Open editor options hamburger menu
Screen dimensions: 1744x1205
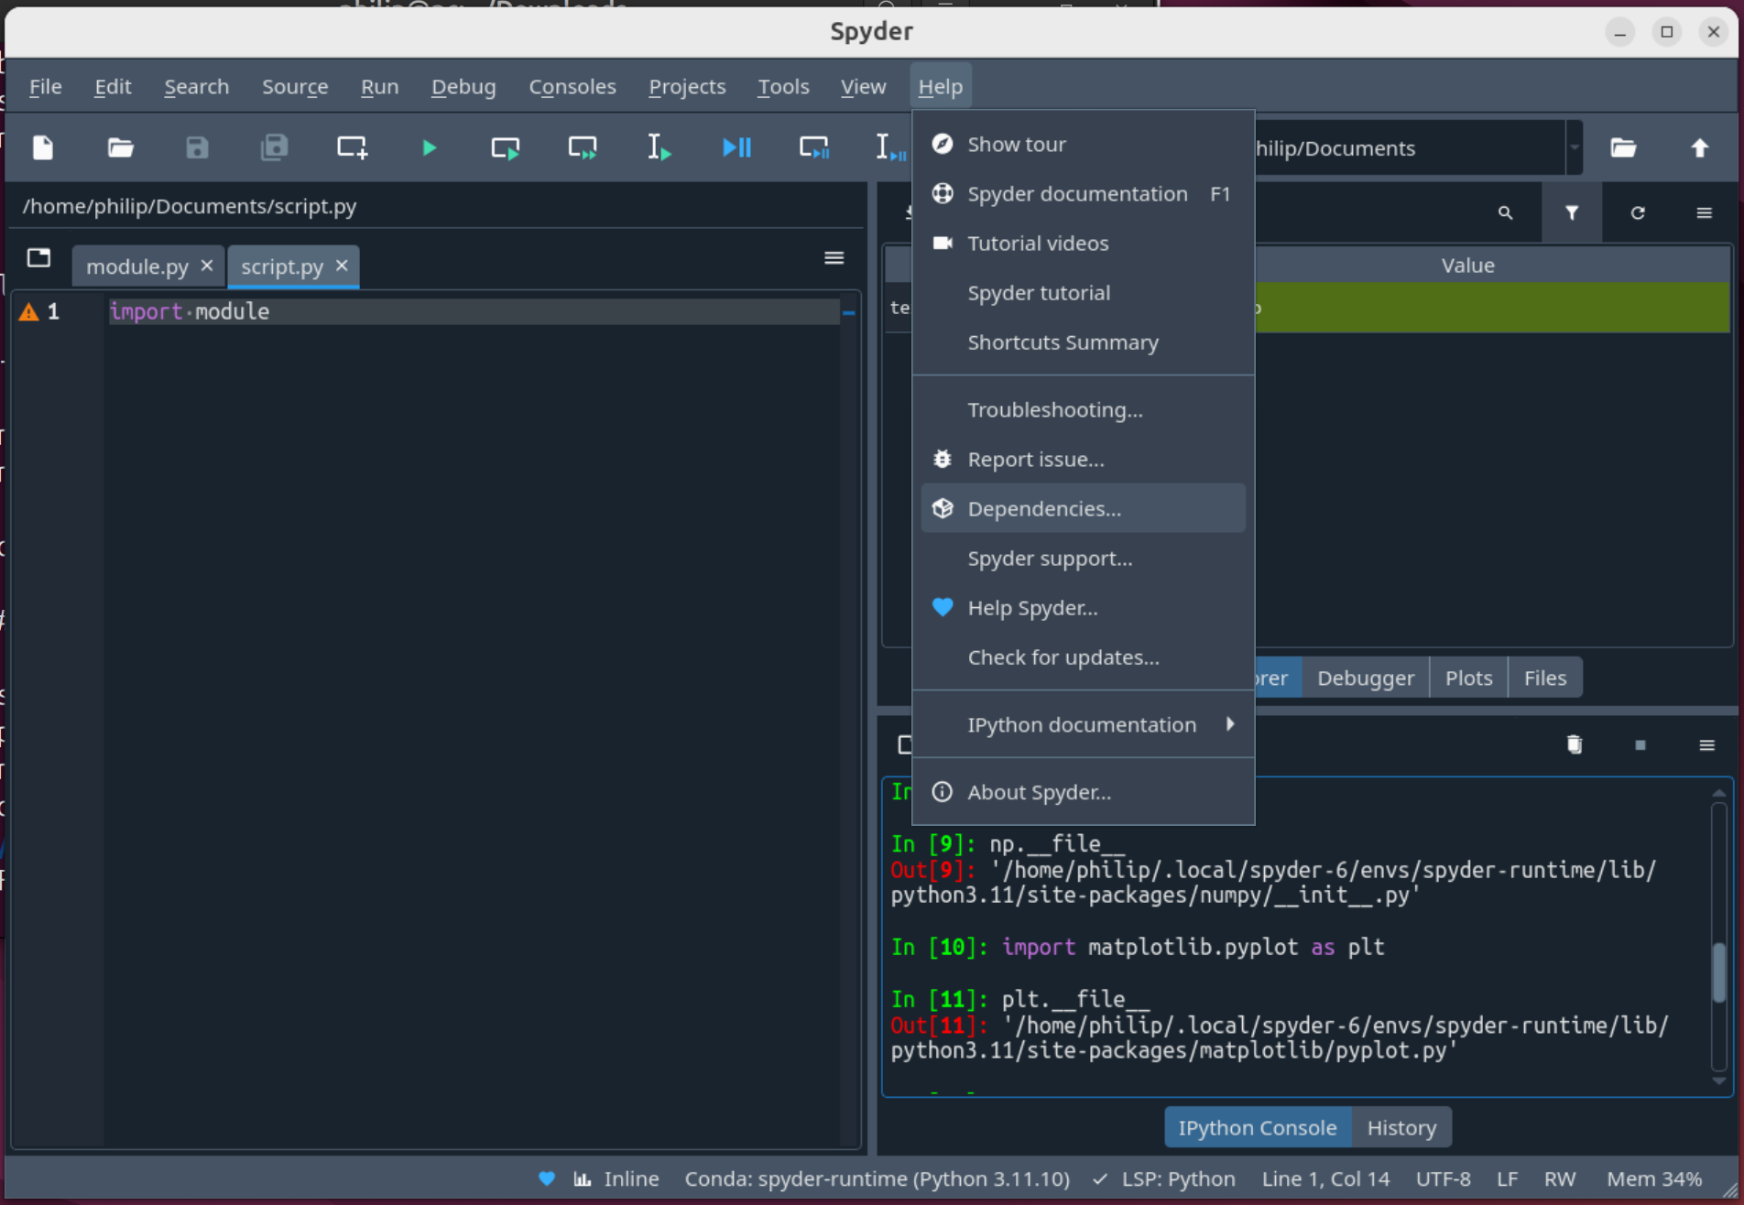tap(834, 258)
